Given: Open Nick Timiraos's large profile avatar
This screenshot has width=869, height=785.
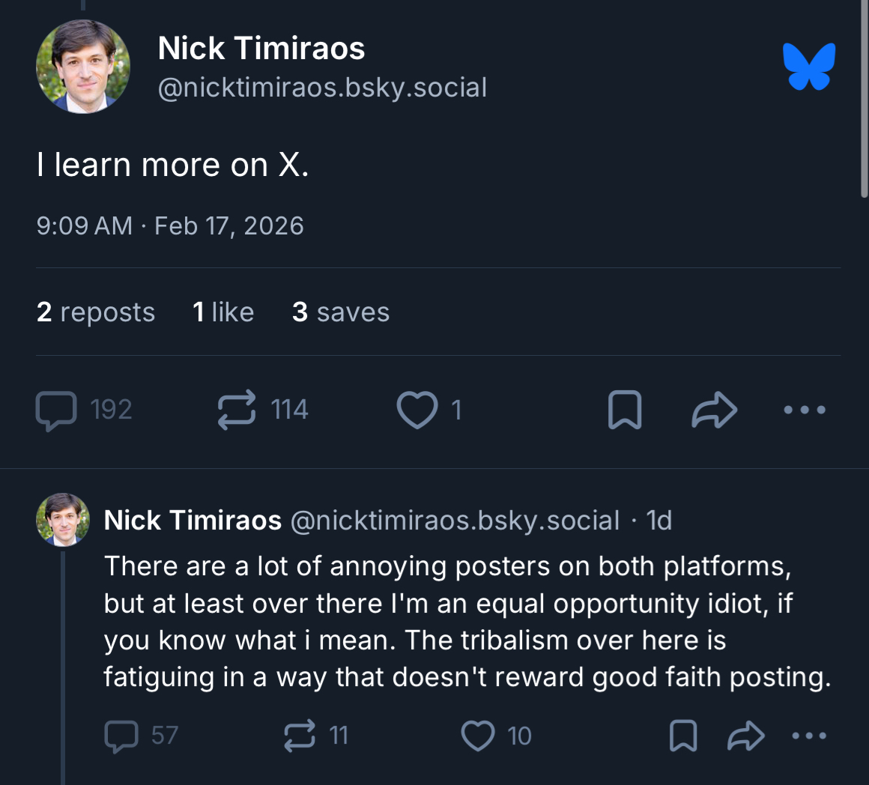Looking at the screenshot, I should click(x=83, y=67).
